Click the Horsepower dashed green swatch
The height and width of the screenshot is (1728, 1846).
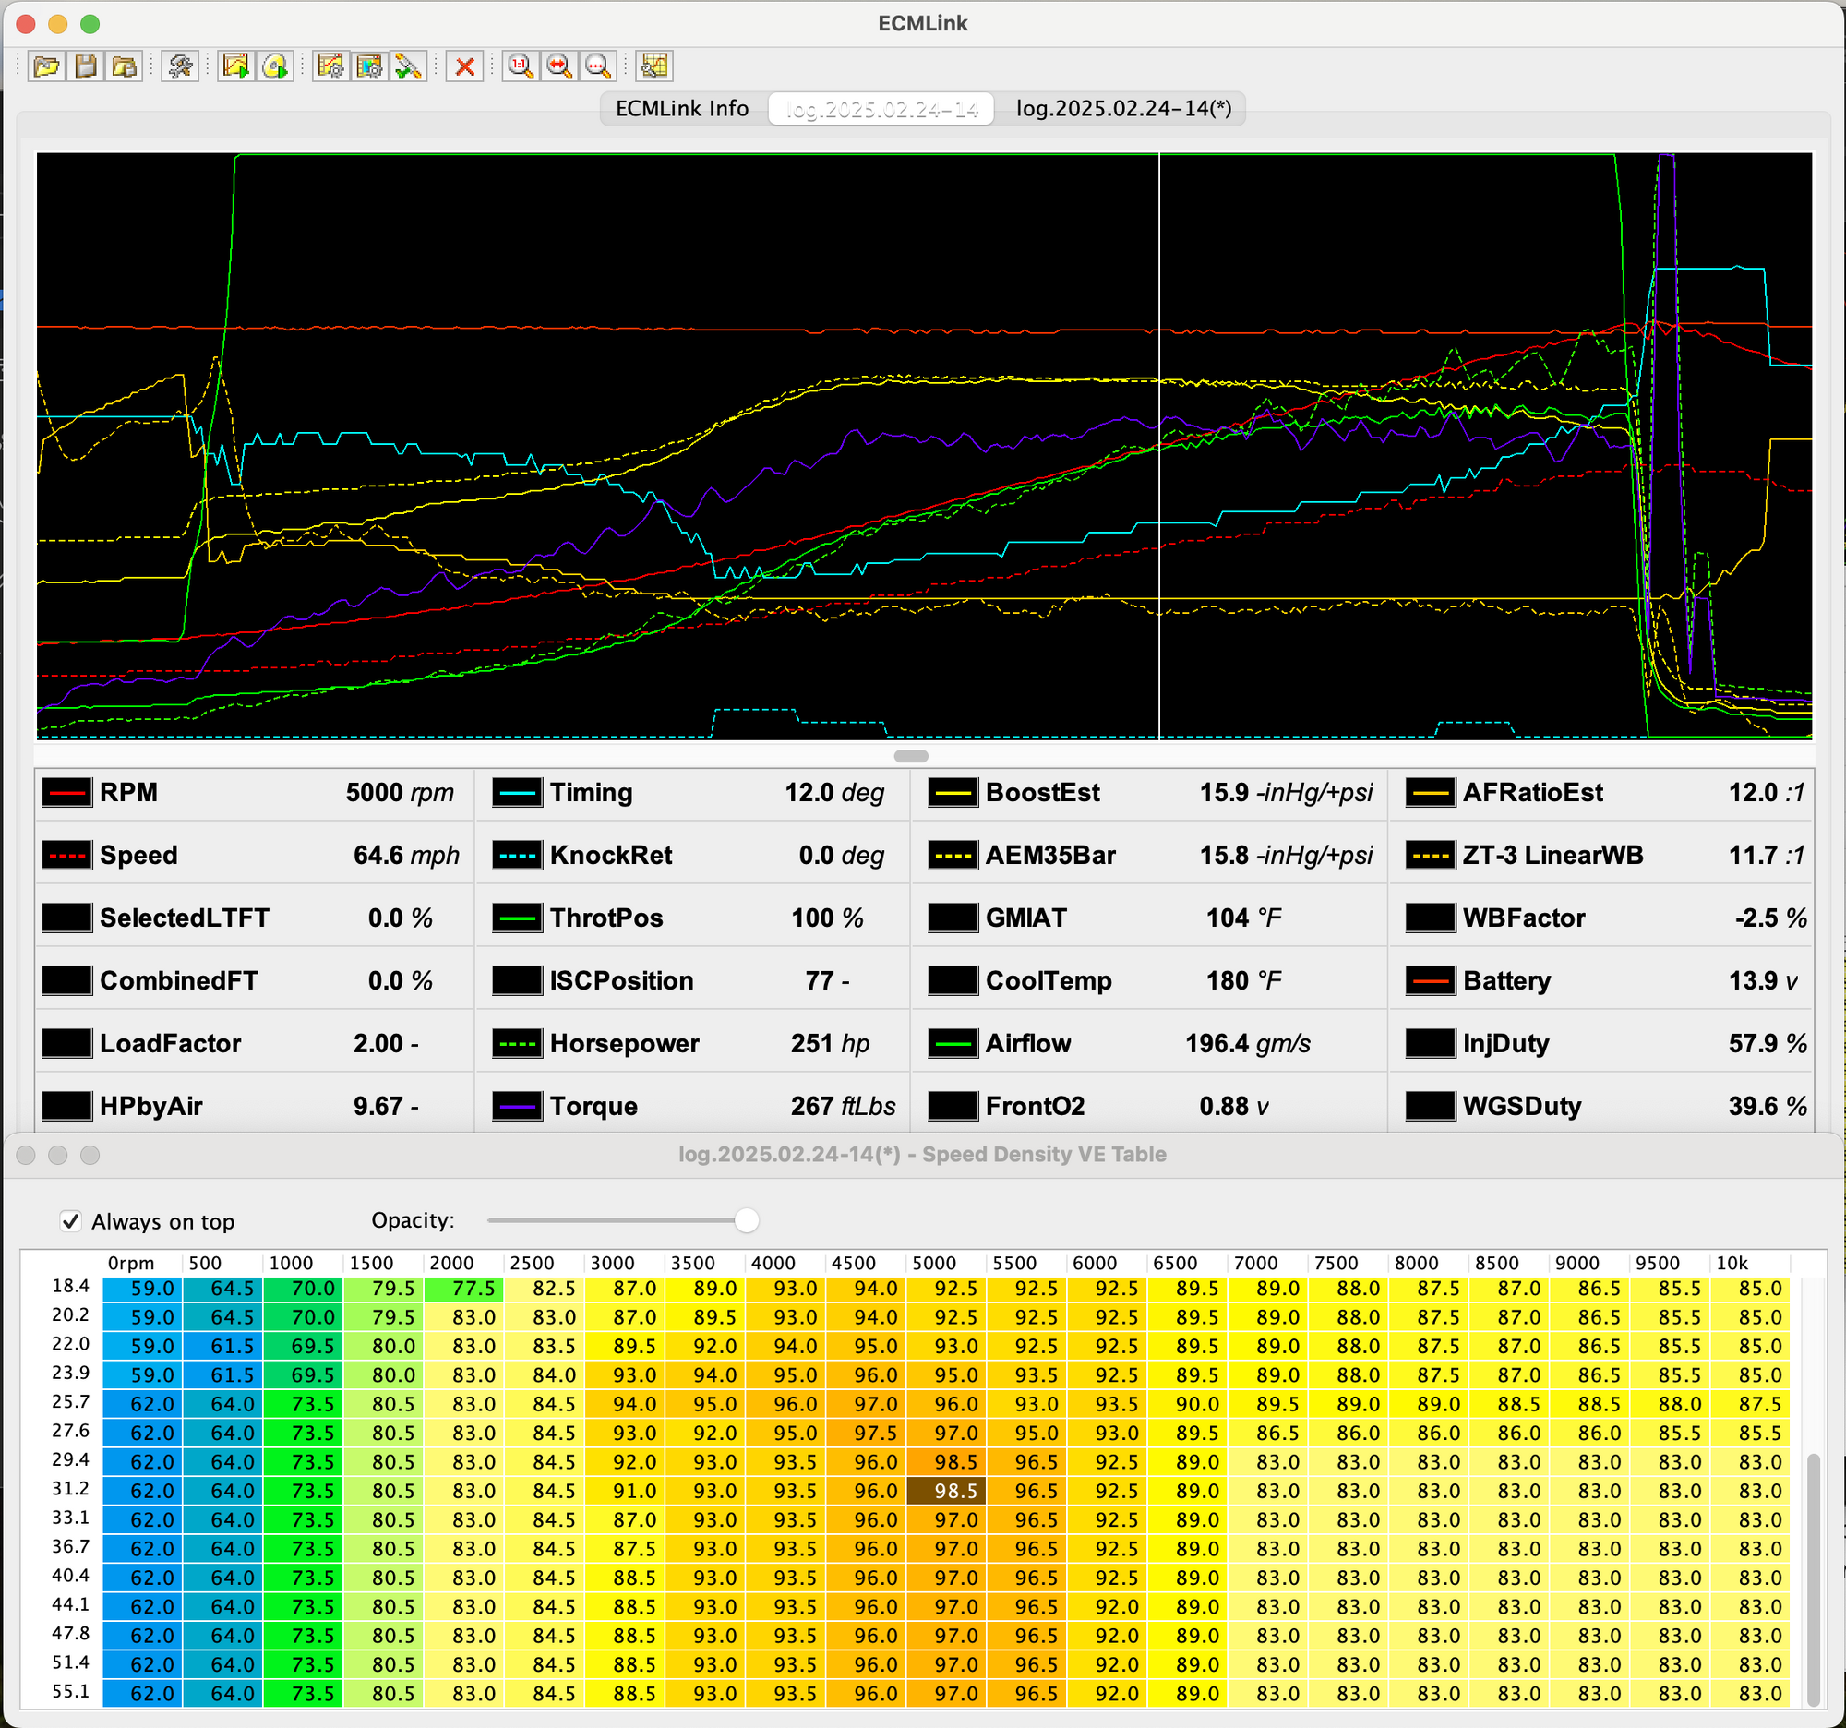[x=517, y=1044]
